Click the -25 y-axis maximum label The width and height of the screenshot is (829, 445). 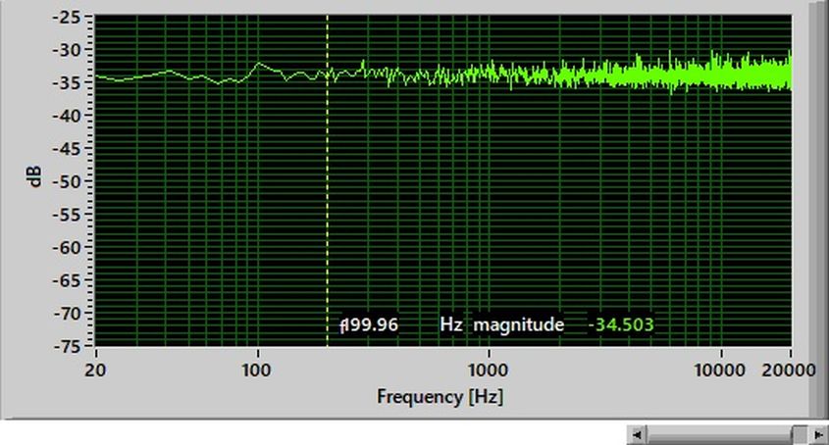point(71,17)
